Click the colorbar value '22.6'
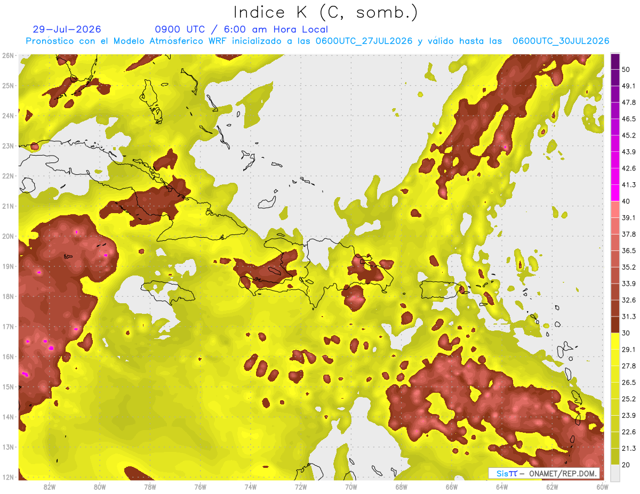Image resolution: width=640 pixels, height=494 pixels. point(628,432)
